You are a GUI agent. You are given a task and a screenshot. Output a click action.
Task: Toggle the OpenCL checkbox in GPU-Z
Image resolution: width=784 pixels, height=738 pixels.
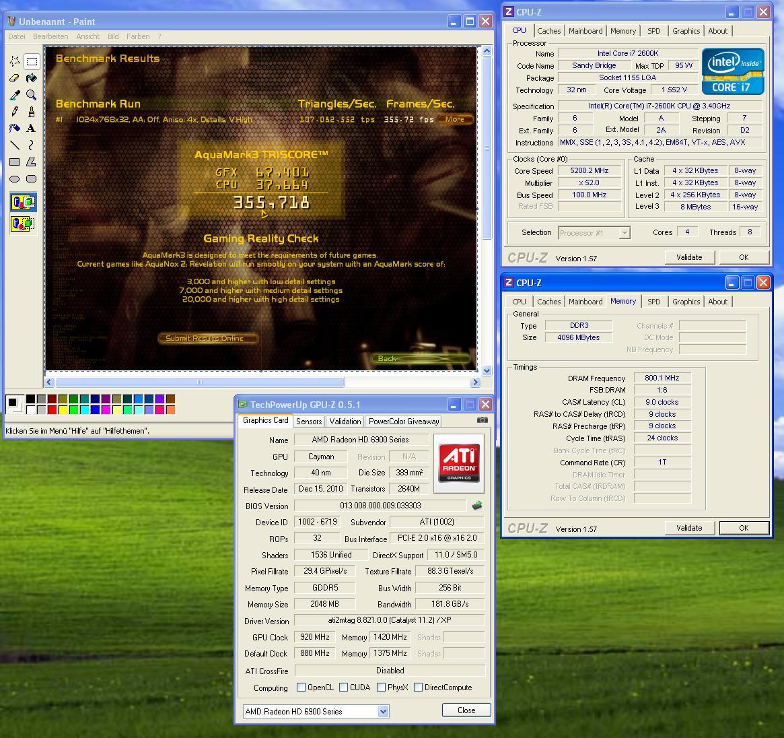pos(301,687)
